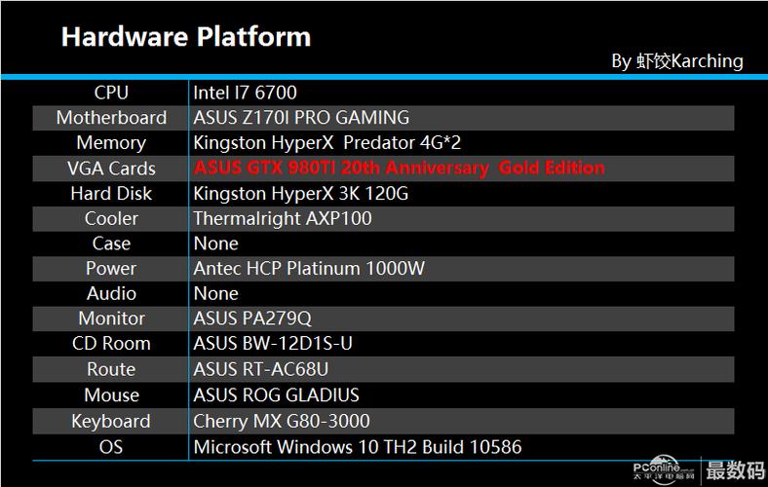Select the Route label cell
This screenshot has width=768, height=487.
click(x=111, y=369)
